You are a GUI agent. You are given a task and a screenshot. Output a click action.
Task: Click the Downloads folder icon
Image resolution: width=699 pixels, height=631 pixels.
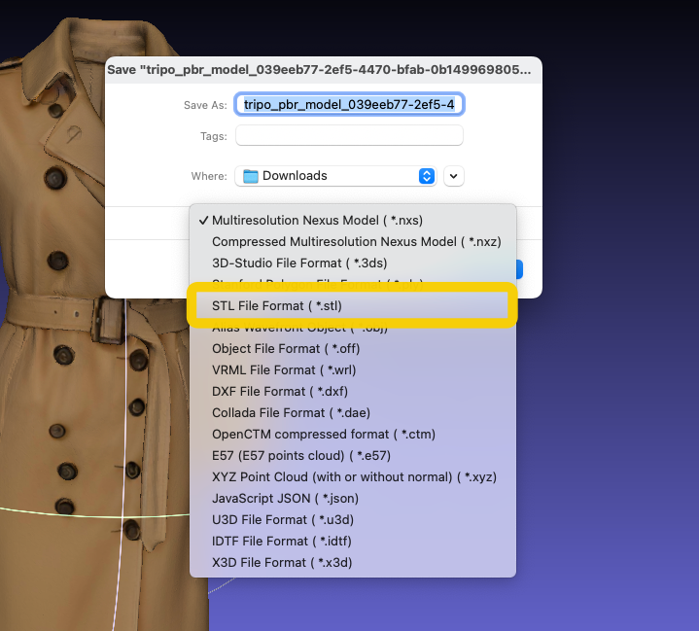[251, 176]
